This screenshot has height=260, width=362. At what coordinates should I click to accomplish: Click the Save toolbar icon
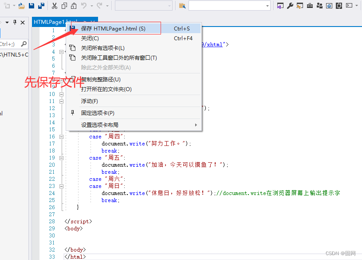(x=31, y=6)
